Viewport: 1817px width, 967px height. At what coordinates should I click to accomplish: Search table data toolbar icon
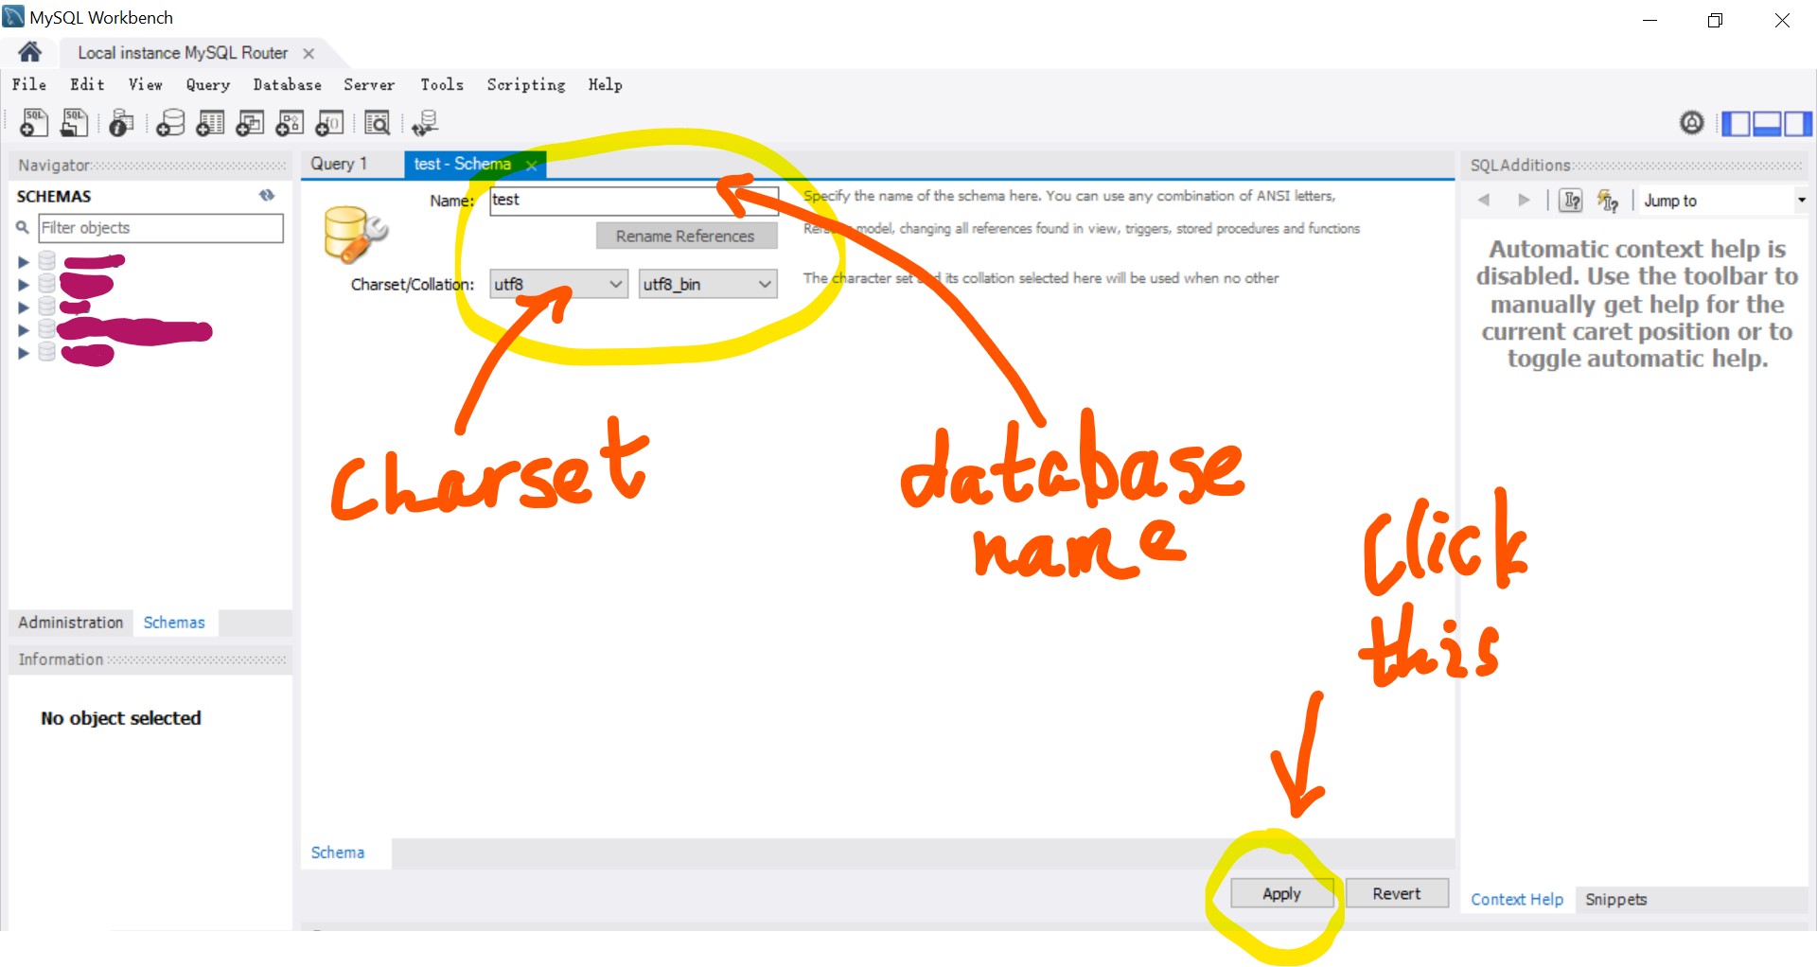pos(377,123)
